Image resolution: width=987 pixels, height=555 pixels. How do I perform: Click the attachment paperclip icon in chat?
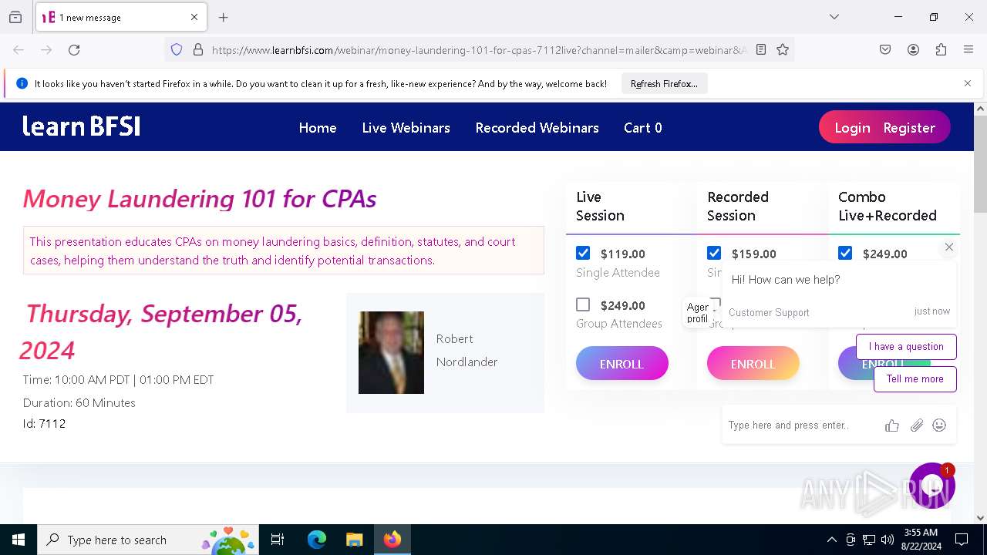(x=916, y=425)
